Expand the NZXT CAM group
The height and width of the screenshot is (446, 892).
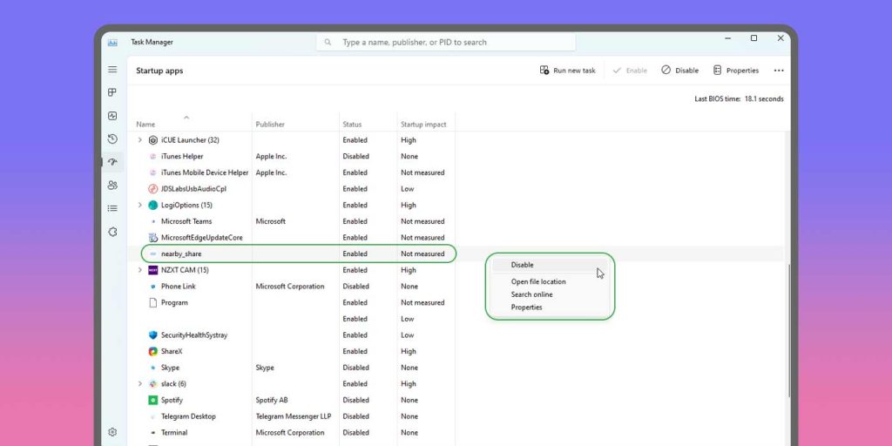[139, 270]
